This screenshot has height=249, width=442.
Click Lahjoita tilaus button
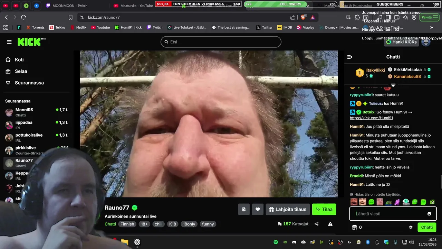288,209
